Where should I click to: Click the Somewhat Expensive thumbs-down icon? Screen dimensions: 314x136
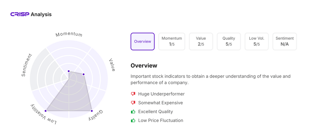[133, 103]
